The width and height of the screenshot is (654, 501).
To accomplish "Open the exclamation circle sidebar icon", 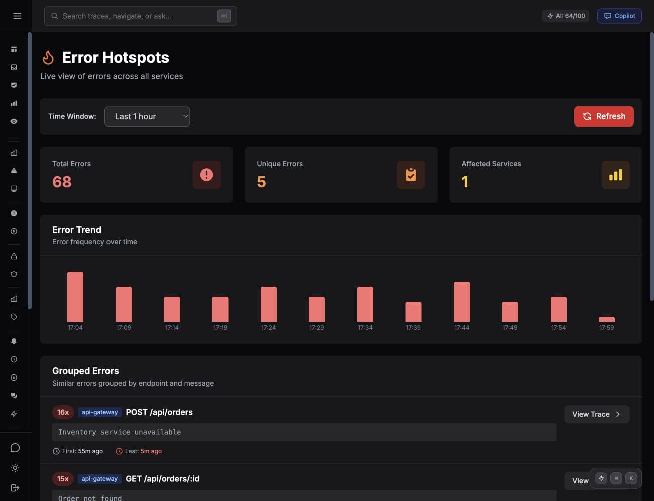I will tap(14, 213).
